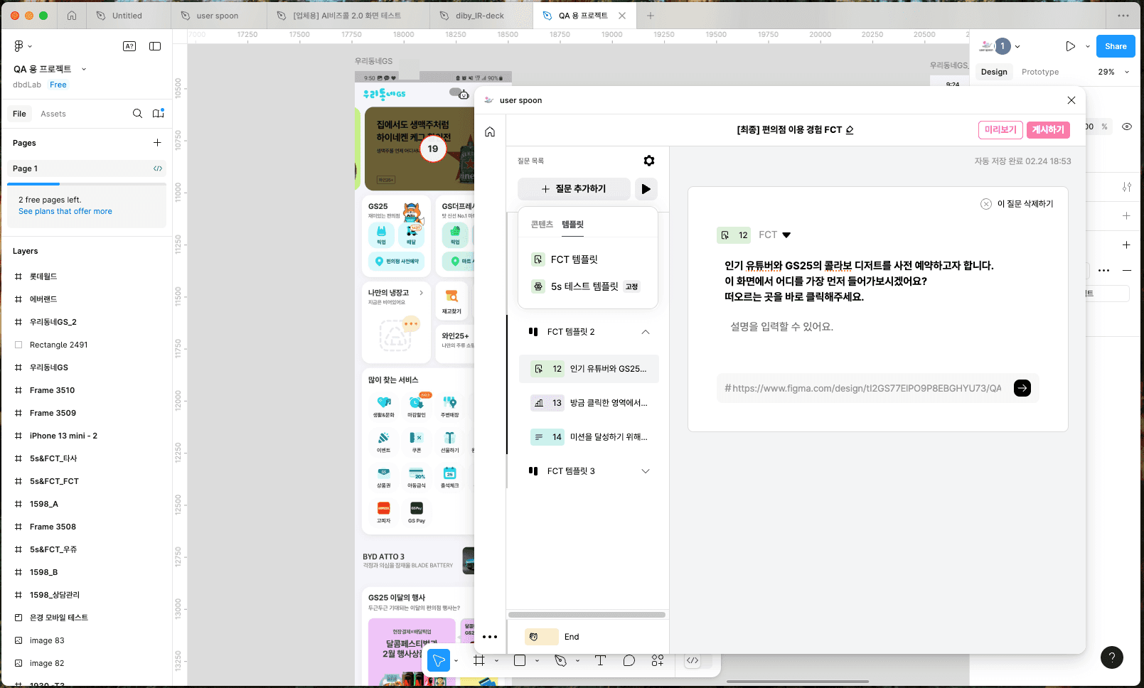Open the Untitled file tab

tap(127, 16)
